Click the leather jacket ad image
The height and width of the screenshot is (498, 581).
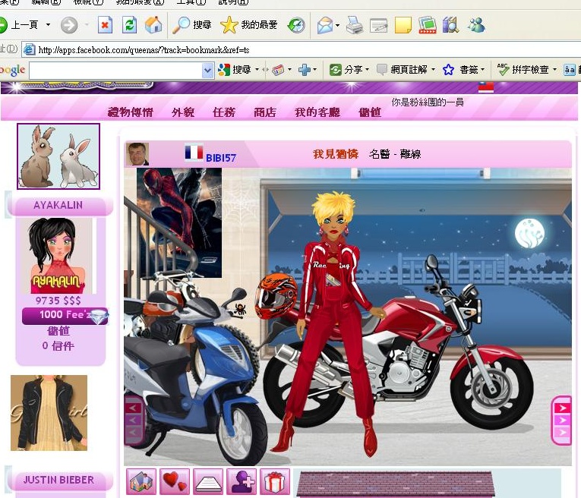click(x=49, y=413)
